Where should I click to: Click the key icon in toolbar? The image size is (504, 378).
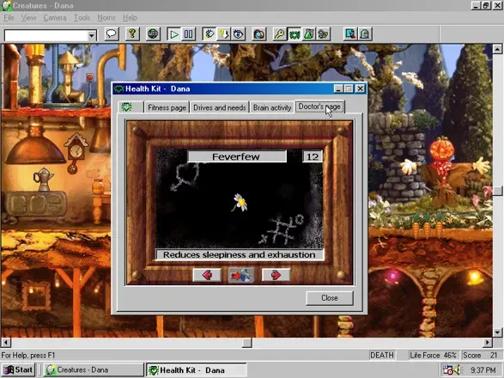click(x=280, y=34)
